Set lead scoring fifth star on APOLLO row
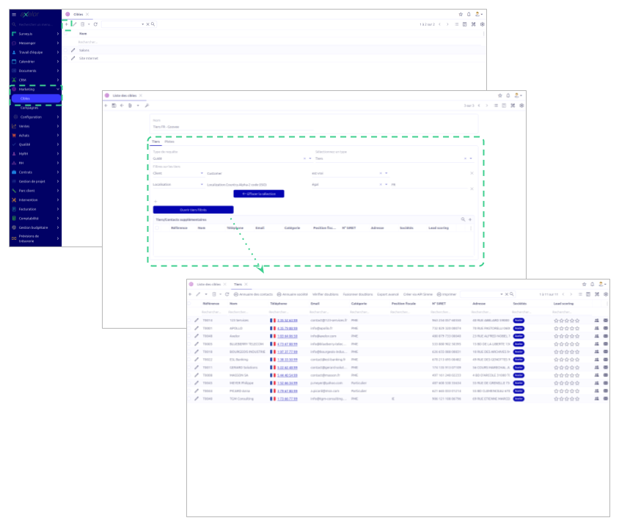This screenshot has height=526, width=619. tap(577, 328)
